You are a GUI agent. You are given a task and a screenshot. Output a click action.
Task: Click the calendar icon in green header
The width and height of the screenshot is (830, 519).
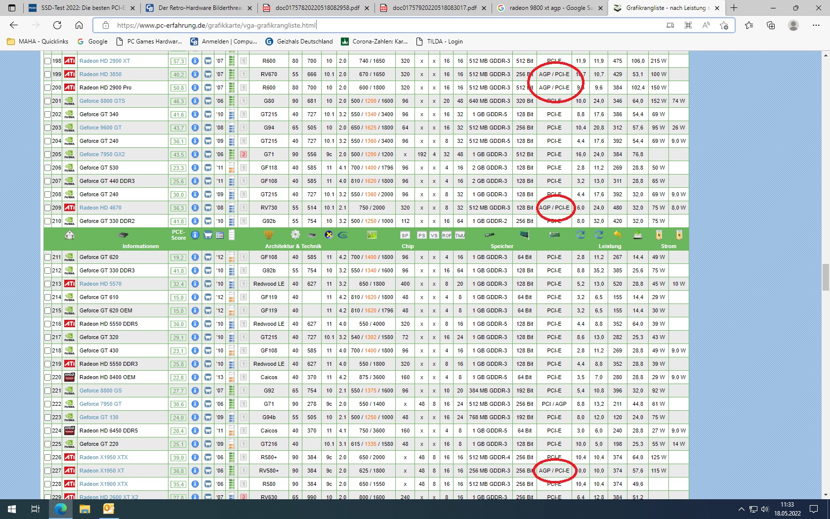tap(220, 235)
